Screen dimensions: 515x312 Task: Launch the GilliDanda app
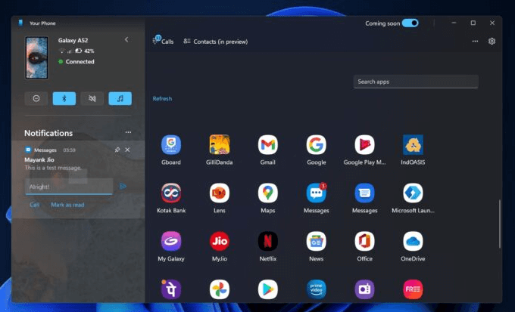coord(220,144)
